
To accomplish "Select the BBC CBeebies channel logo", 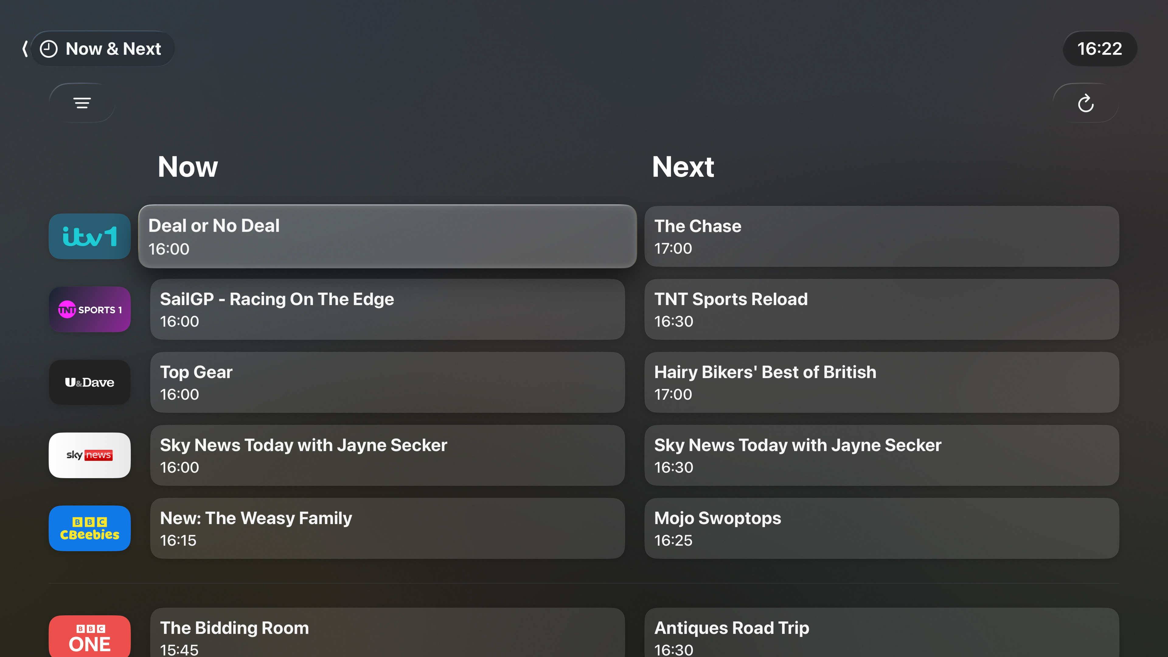I will 90,528.
